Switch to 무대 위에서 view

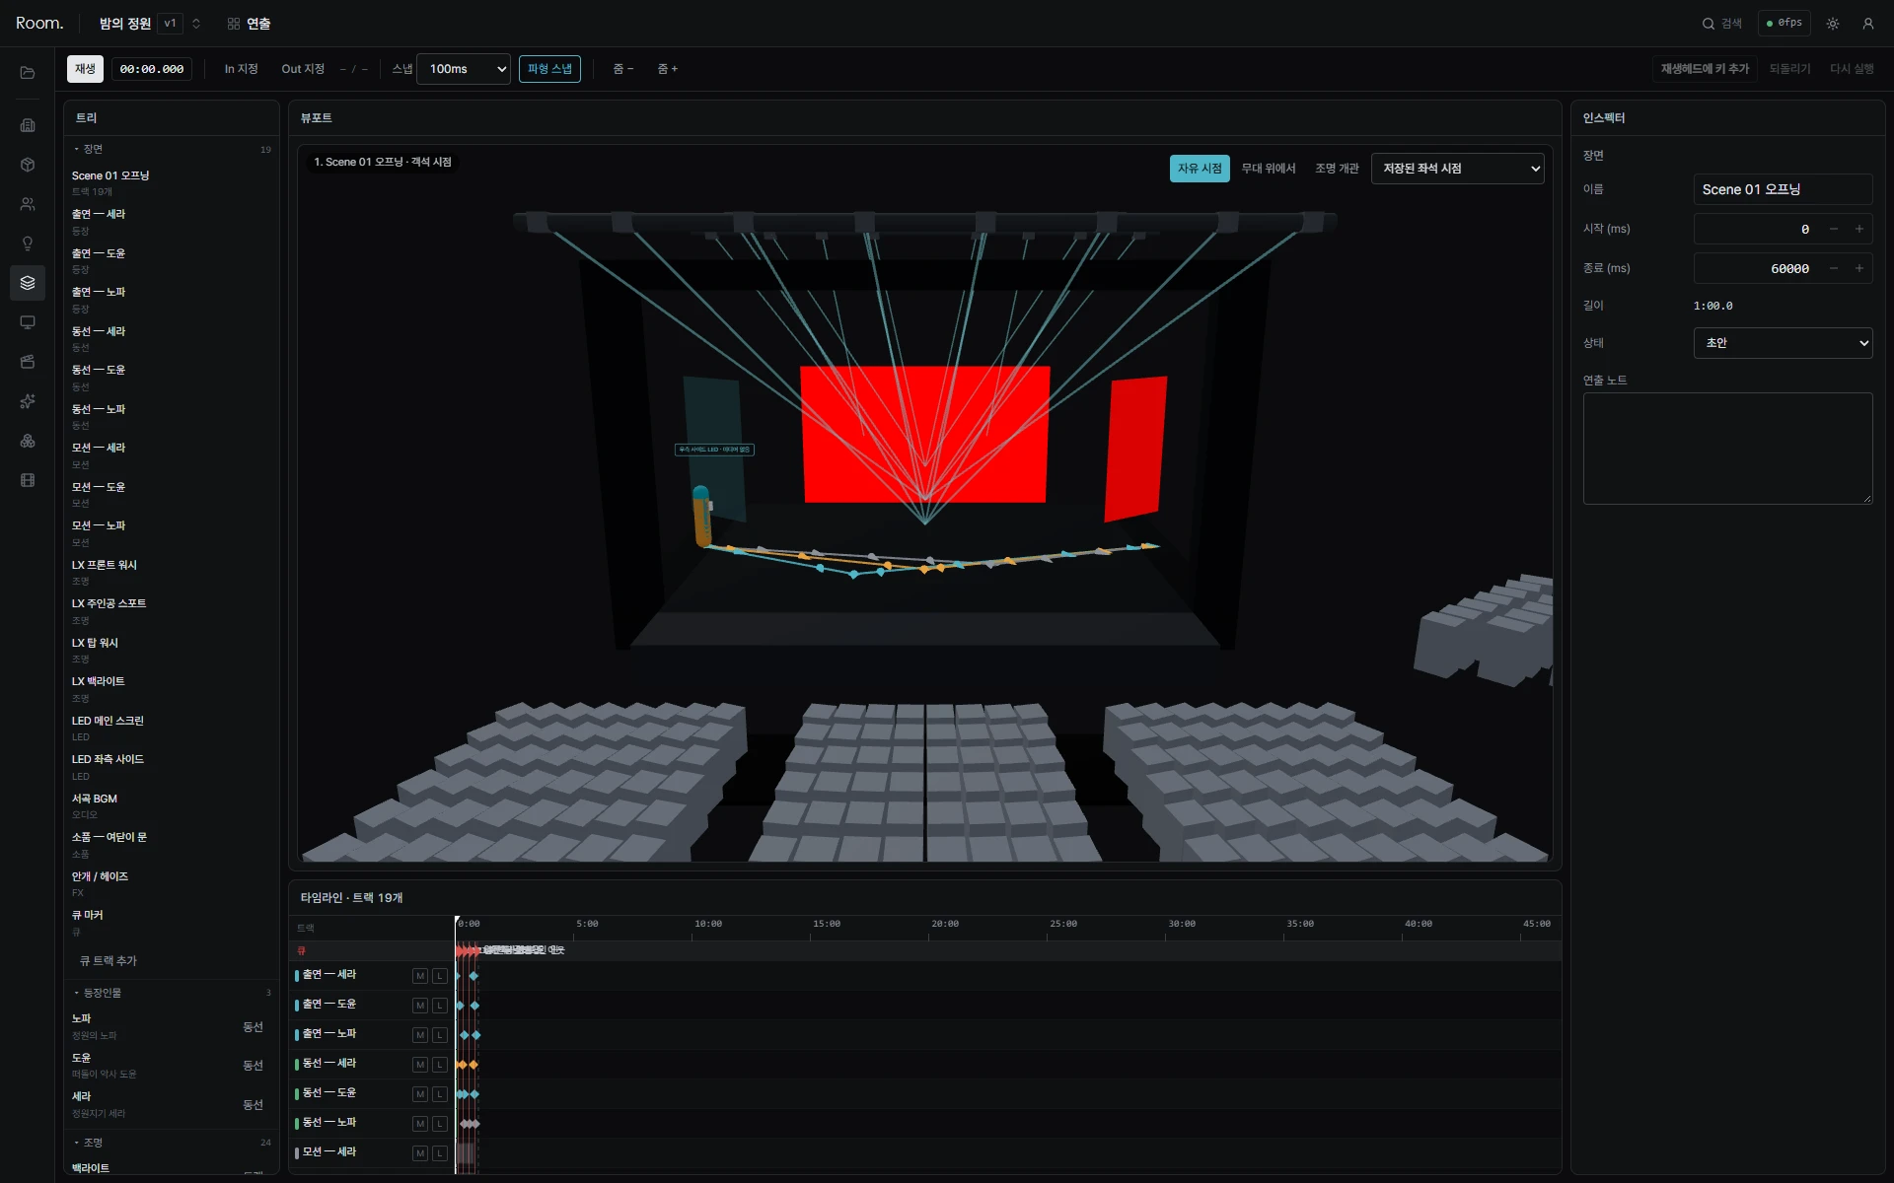pyautogui.click(x=1269, y=169)
